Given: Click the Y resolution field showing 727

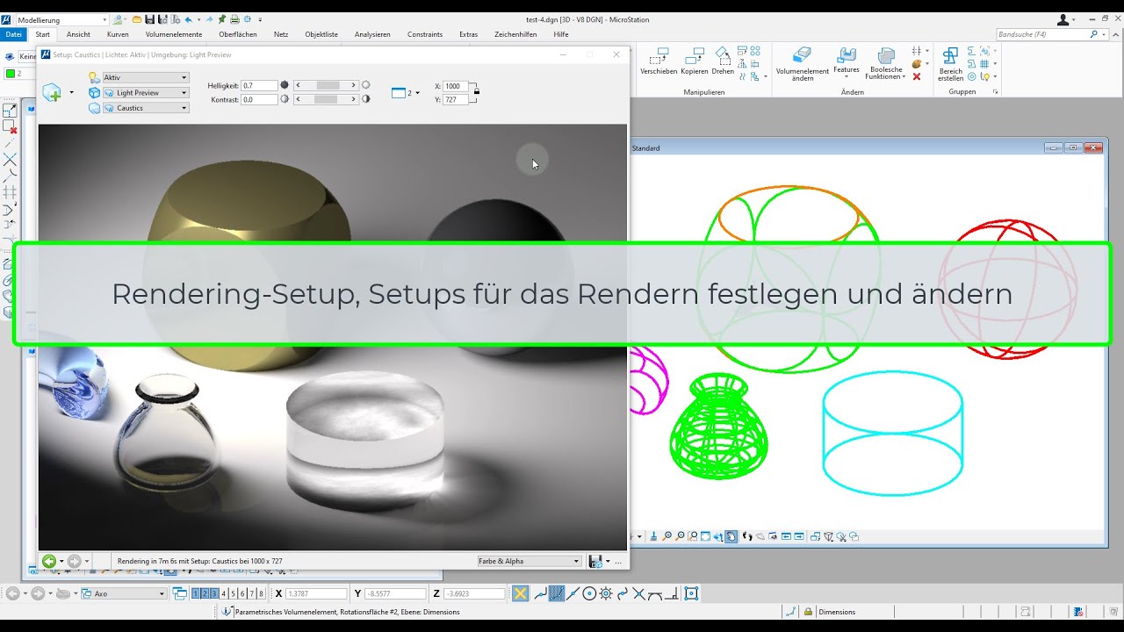Looking at the screenshot, I should click(x=457, y=100).
